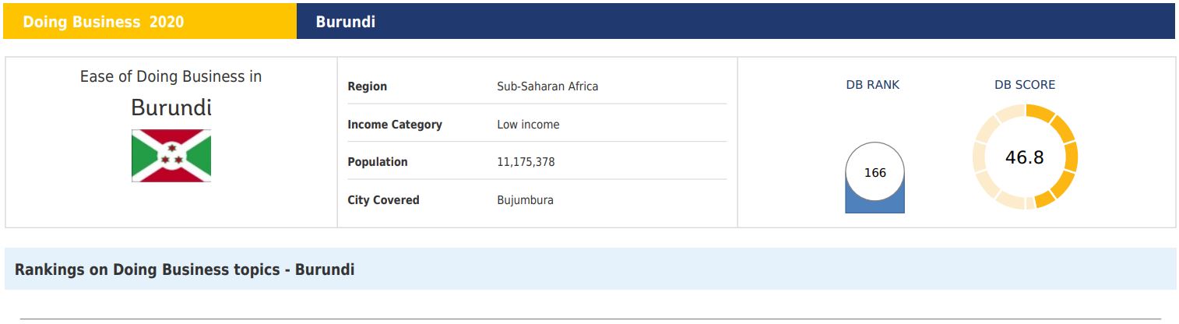Click Ease of Doing Business in heading
The image size is (1179, 324).
point(171,76)
